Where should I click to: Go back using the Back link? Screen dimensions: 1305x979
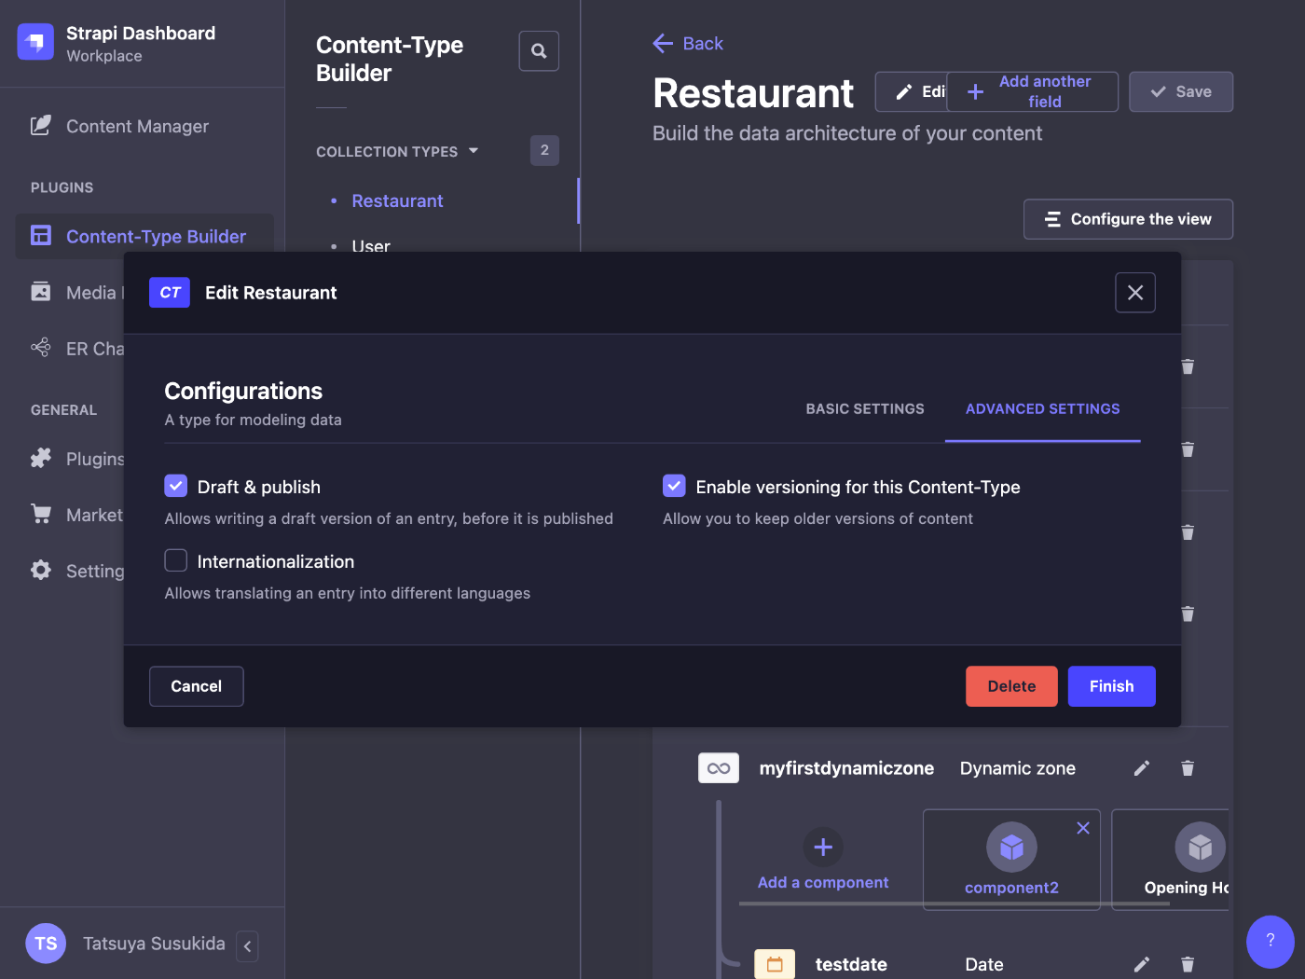click(688, 43)
